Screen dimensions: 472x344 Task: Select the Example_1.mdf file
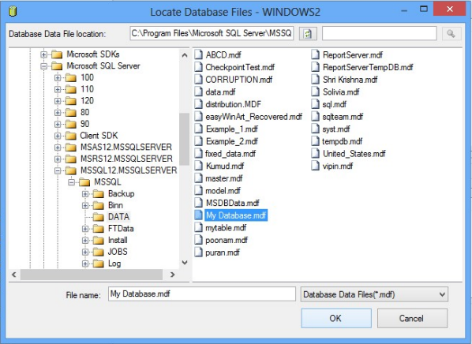[x=232, y=129]
